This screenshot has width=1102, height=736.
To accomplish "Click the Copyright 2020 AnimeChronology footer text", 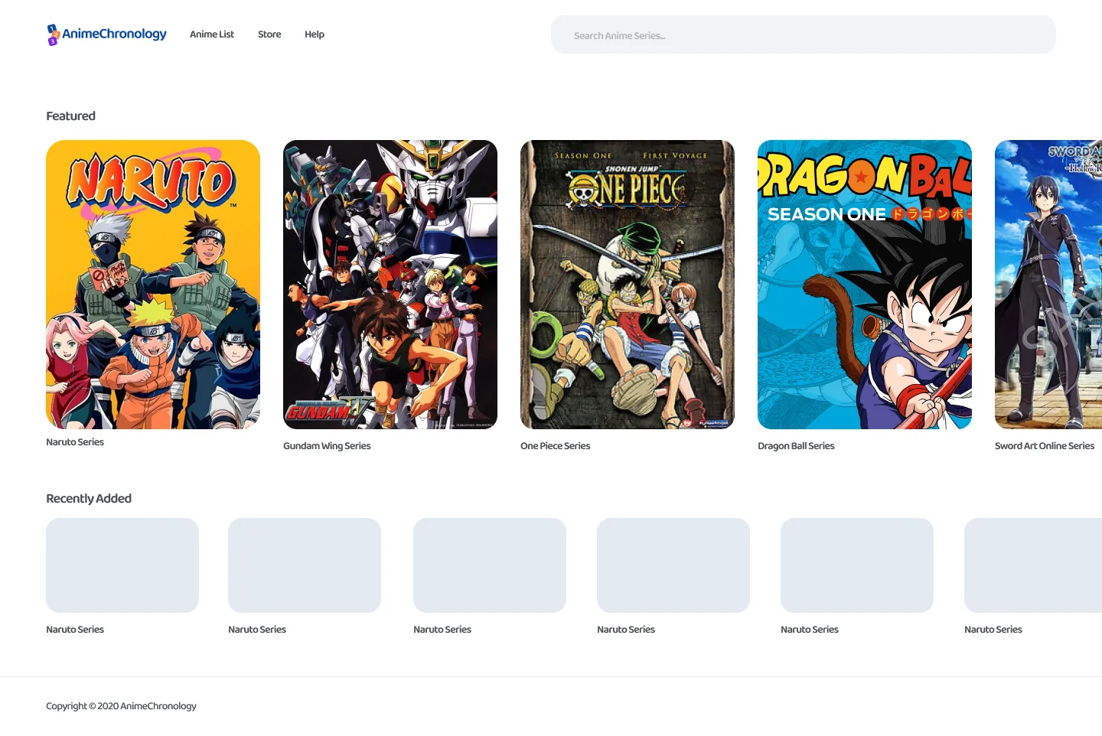I will (121, 706).
